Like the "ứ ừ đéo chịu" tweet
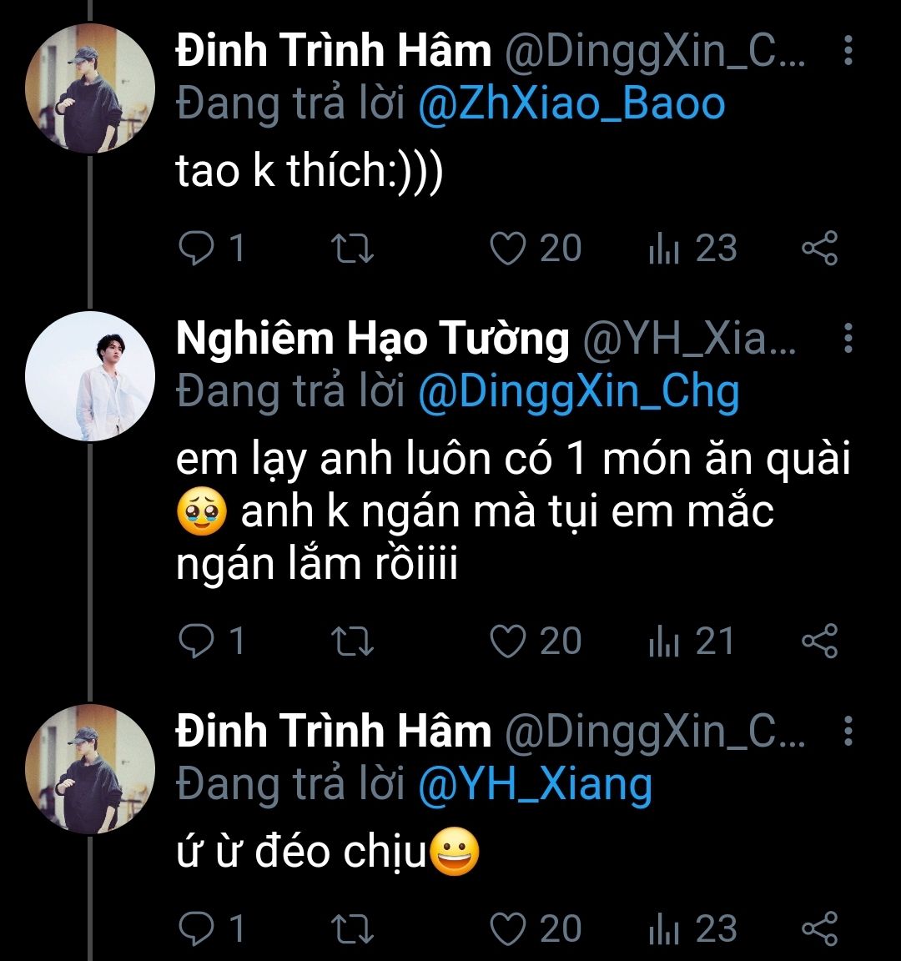 coord(508,929)
